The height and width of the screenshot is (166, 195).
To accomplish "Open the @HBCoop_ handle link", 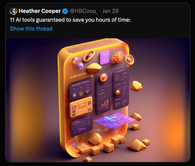I will coord(84,11).
